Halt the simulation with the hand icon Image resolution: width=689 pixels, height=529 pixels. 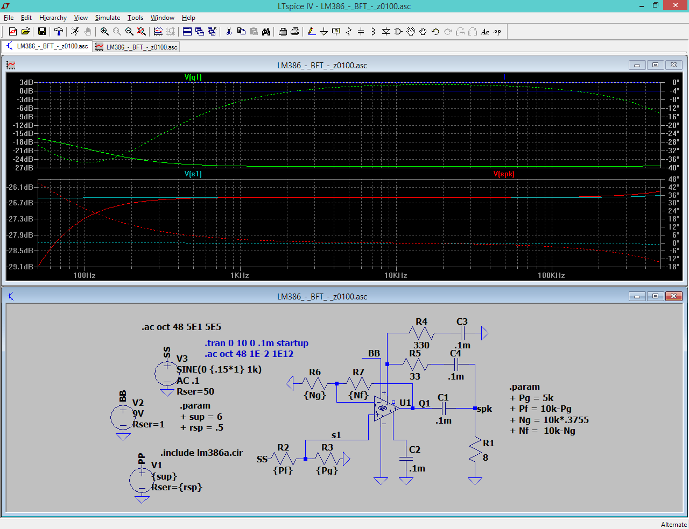(x=88, y=32)
